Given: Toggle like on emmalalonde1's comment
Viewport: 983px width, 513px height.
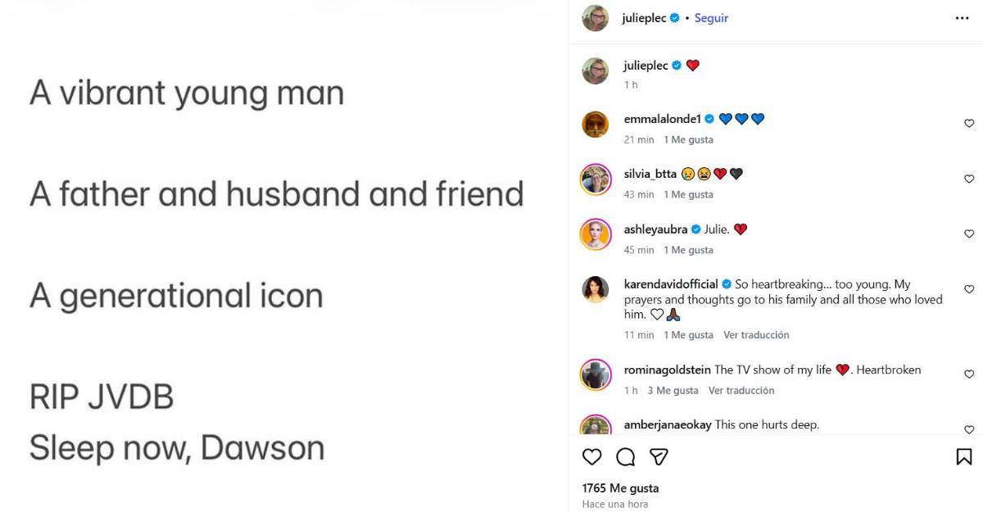Looking at the screenshot, I should coord(968,123).
